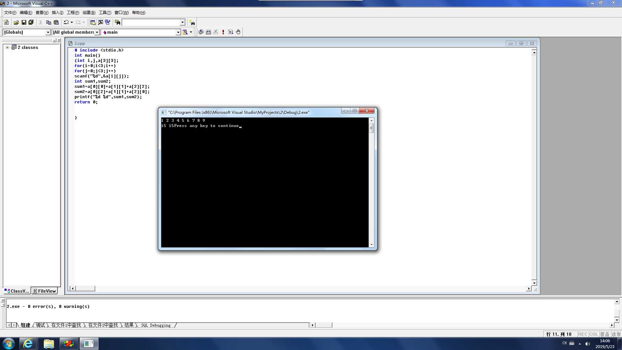622x350 pixels.
Task: Click the Paste toolbar icon
Action: pos(56,22)
